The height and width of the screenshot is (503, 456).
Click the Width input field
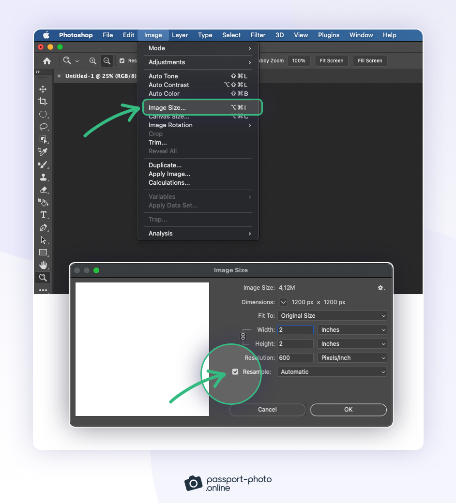click(295, 330)
